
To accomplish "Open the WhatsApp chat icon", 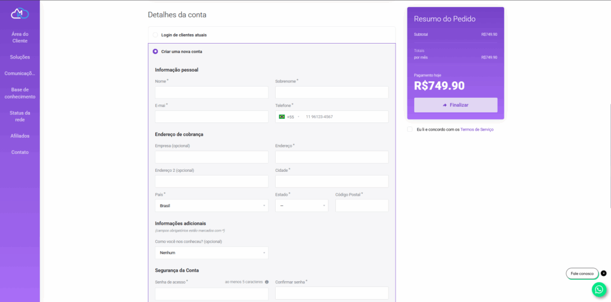I will click(598, 289).
